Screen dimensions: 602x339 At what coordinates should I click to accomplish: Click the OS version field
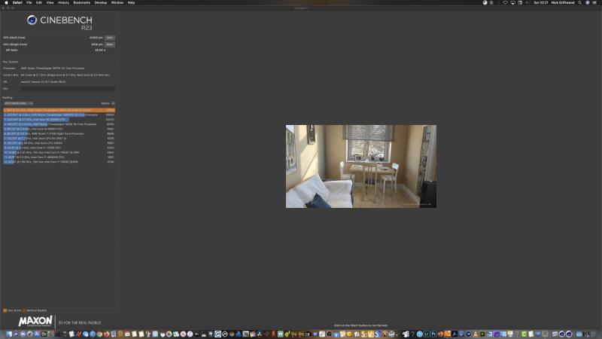[68, 82]
